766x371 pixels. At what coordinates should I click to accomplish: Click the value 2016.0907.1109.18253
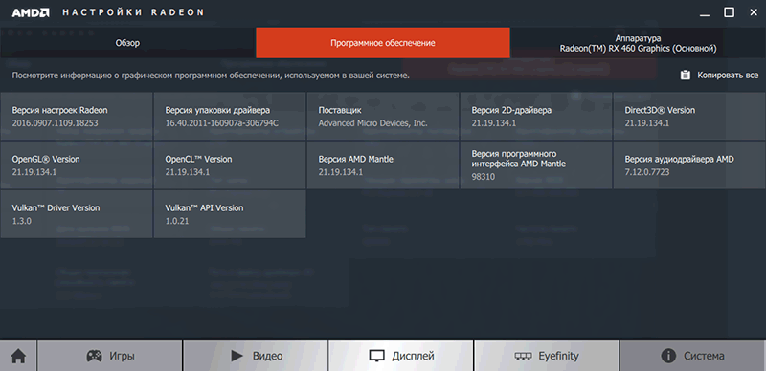(x=56, y=123)
